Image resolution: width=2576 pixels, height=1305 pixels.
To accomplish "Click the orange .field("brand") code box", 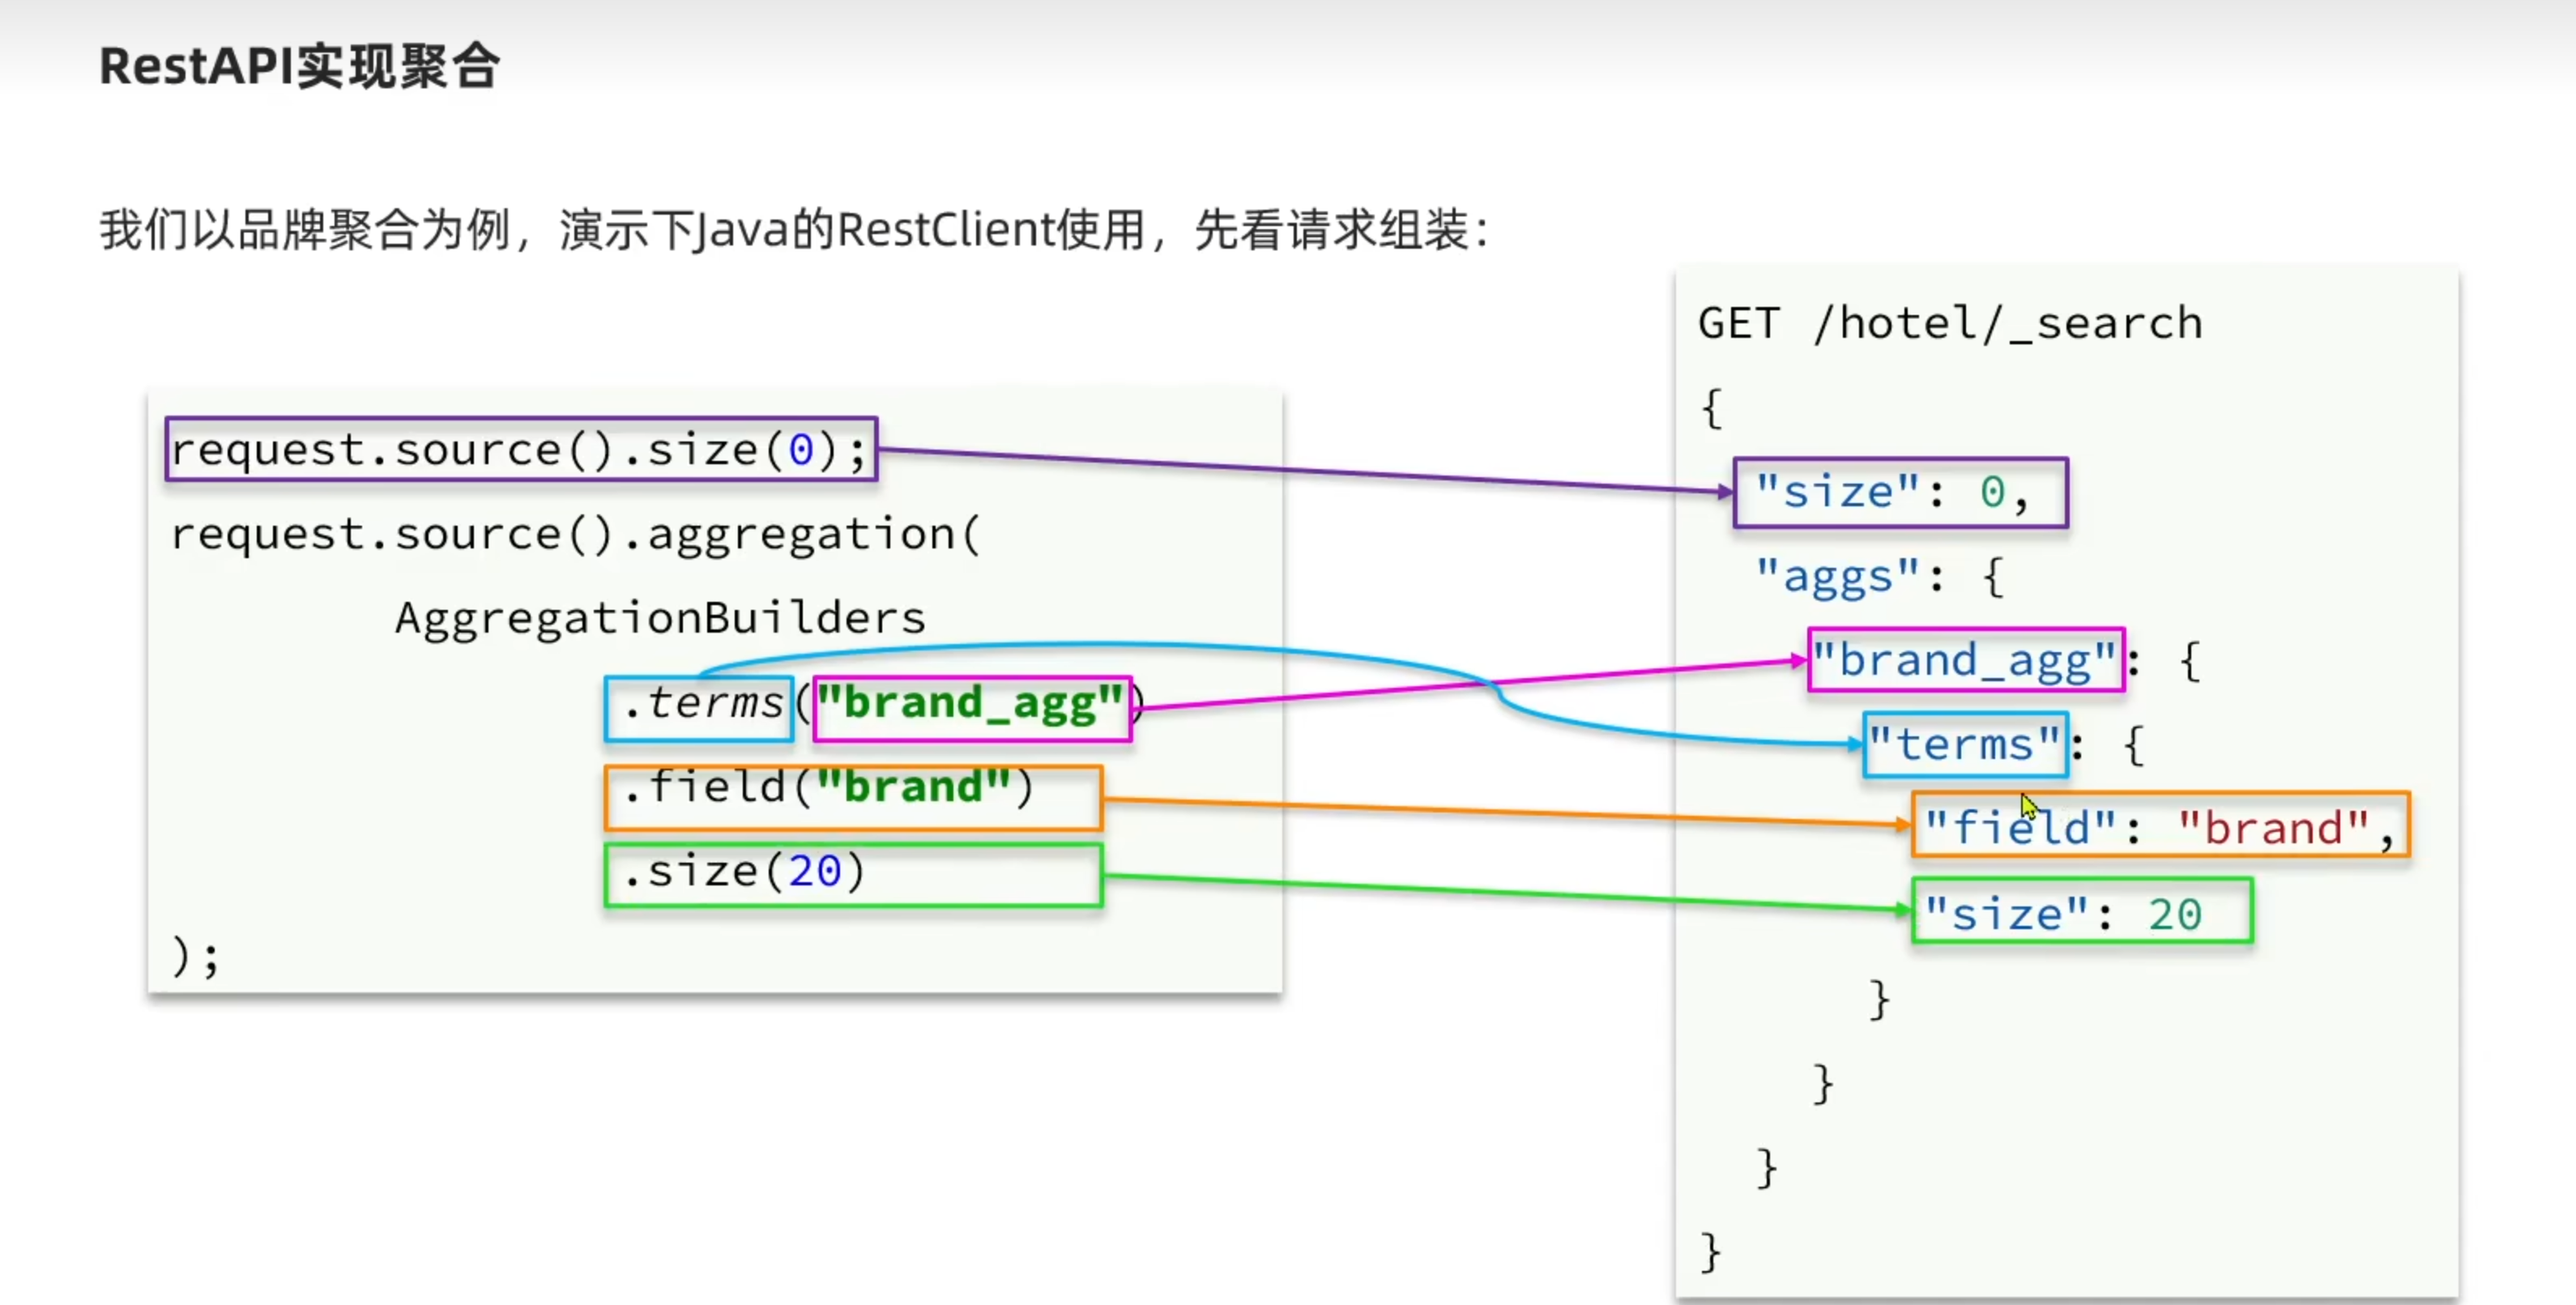I will point(853,797).
